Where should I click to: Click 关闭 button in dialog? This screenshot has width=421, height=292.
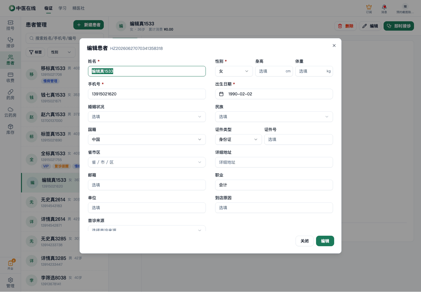[305, 241]
